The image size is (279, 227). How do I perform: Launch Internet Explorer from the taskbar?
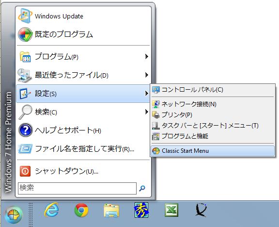click(52, 210)
